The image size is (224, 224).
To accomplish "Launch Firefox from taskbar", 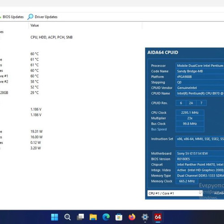I will click(x=132, y=217).
